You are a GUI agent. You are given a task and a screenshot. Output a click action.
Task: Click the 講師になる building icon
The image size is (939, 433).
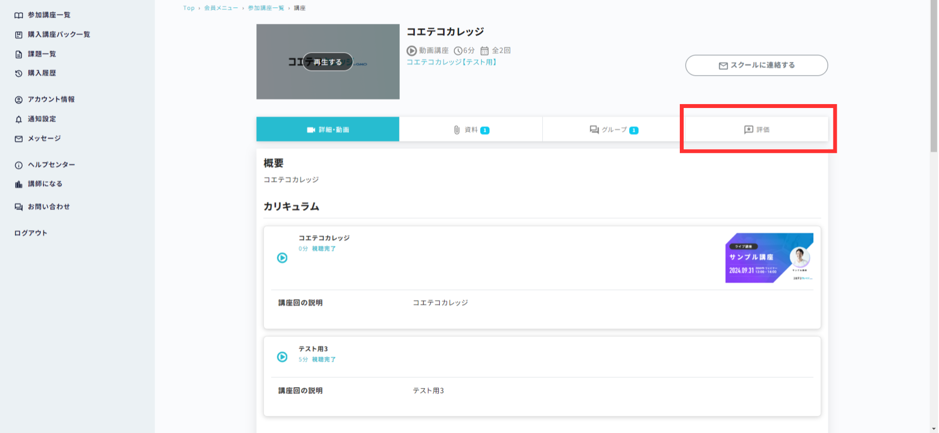coord(19,184)
